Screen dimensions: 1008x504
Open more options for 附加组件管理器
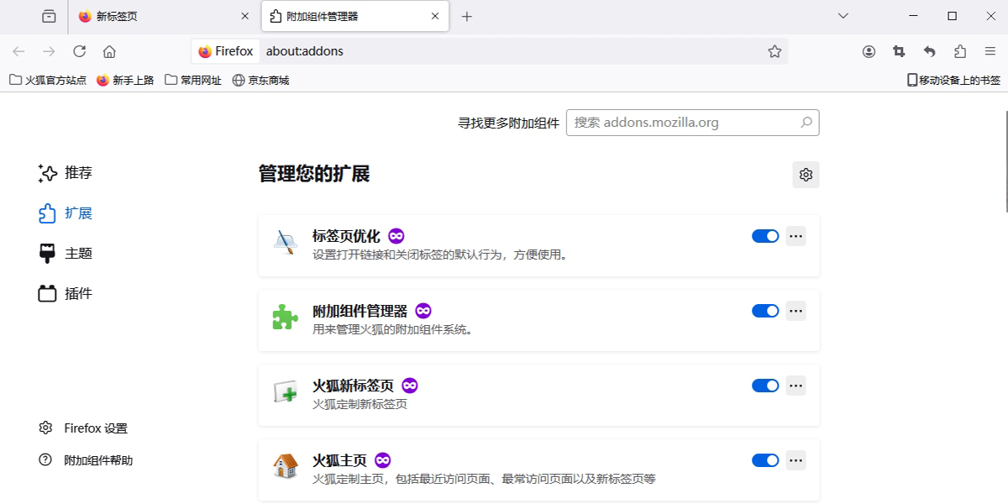795,311
